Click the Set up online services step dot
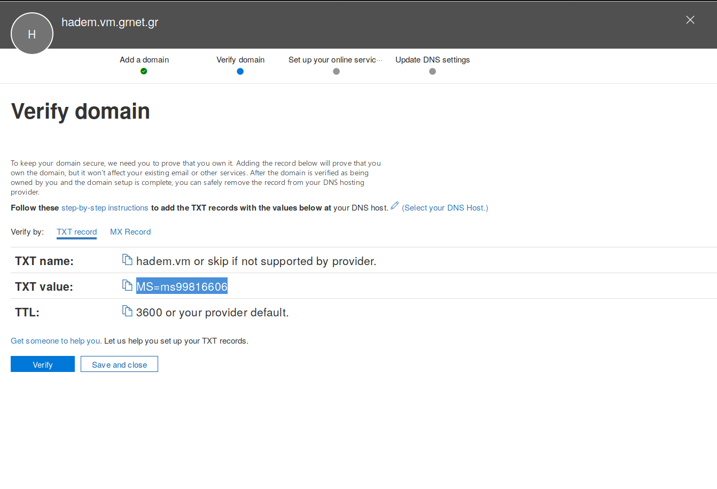This screenshot has height=489, width=717. (x=336, y=71)
